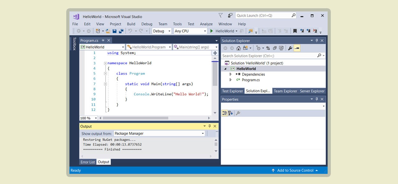Toggle auto-hide pin on Properties panel
The image size is (398, 184).
[x=317, y=99]
